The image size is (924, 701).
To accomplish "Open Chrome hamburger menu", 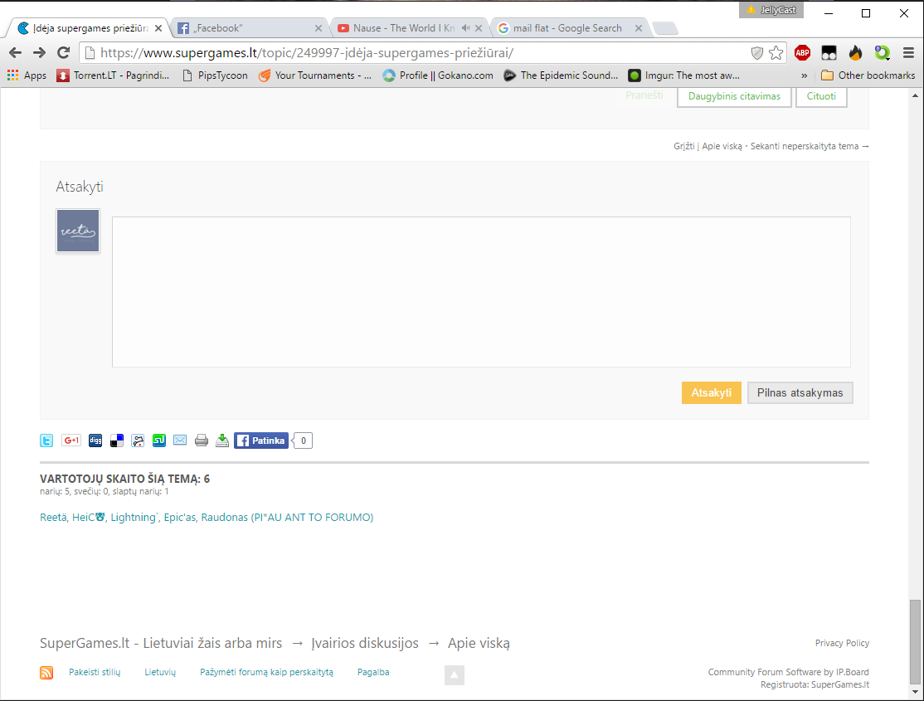I will tap(909, 53).
